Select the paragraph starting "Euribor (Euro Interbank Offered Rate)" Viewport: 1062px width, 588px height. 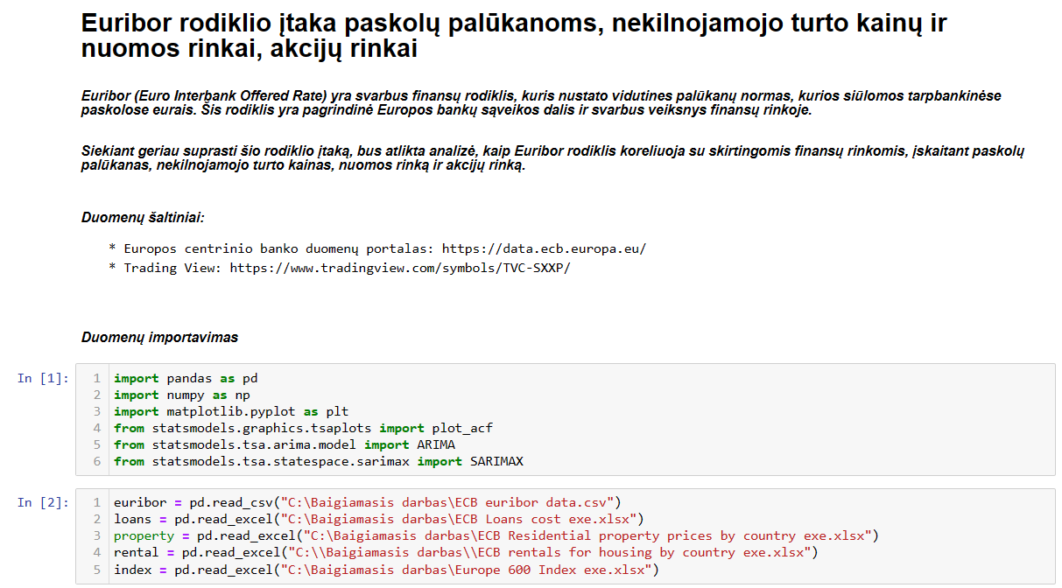pyautogui.click(x=541, y=103)
